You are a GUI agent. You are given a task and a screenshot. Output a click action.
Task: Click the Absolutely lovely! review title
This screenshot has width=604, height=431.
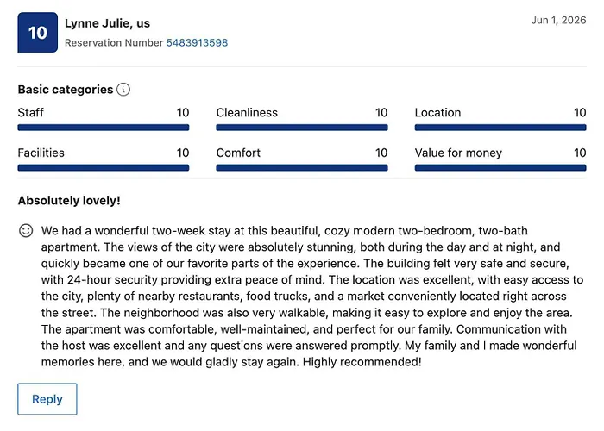point(69,201)
